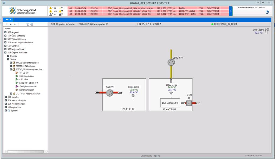Click the alarm shield warning icon
This screenshot has width=275, height=159.
pyautogui.click(x=61, y=11)
